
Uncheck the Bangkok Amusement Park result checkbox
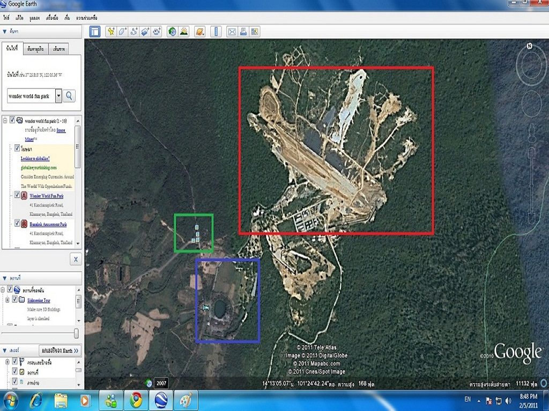click(17, 223)
